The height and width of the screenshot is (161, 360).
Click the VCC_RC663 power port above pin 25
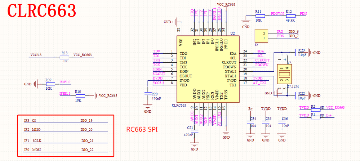tap(226, 6)
